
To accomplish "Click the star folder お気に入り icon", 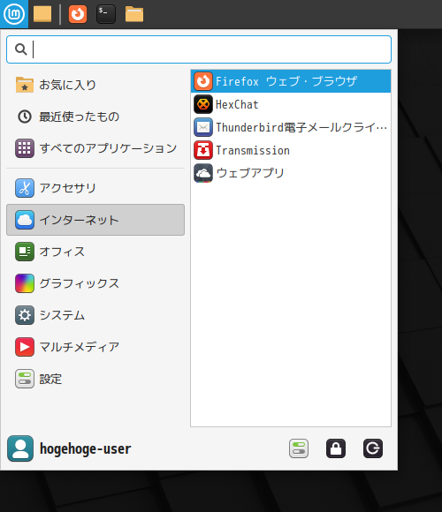I will [x=25, y=85].
